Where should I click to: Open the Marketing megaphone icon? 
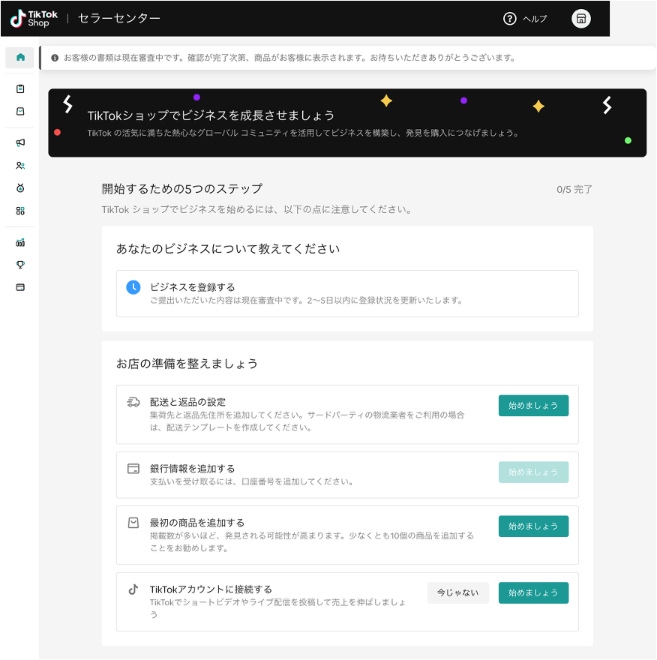coord(20,142)
